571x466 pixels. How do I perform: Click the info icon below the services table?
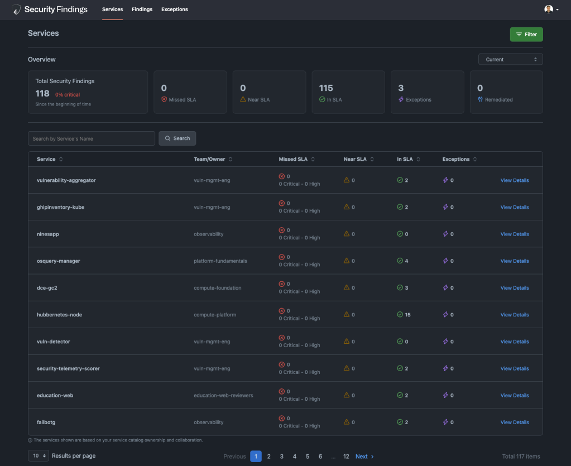click(x=31, y=440)
